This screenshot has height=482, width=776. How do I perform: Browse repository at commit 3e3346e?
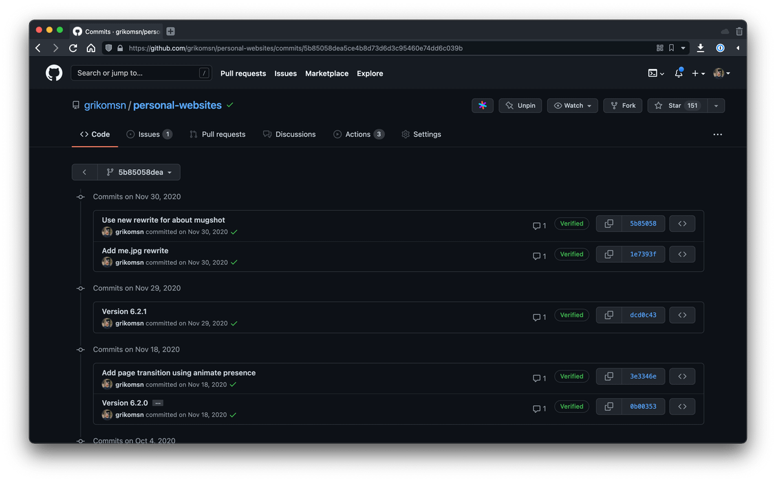click(682, 376)
